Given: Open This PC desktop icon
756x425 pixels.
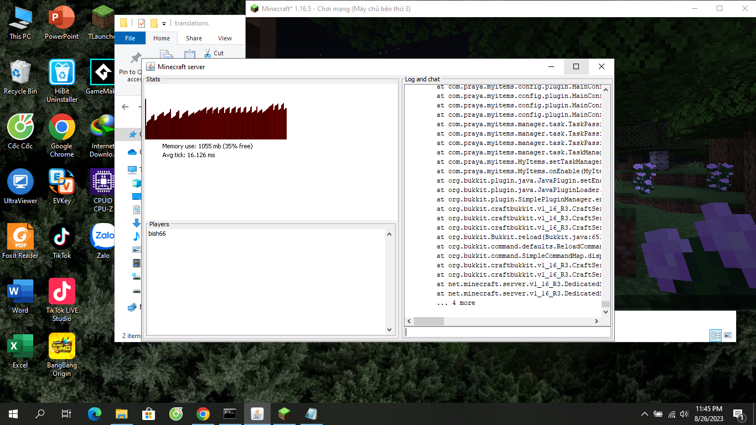Looking at the screenshot, I should [x=20, y=23].
